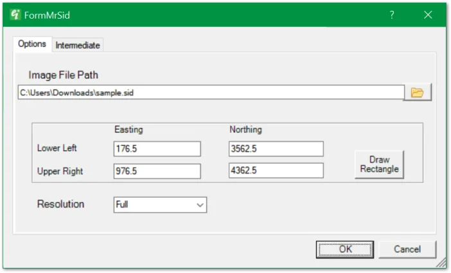Close the FormMrSid dialog window
451x273 pixels.
[428, 15]
